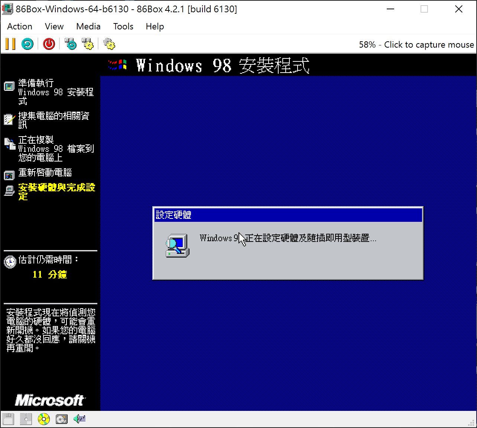Open the Action menu
This screenshot has width=477, height=428.
20,26
